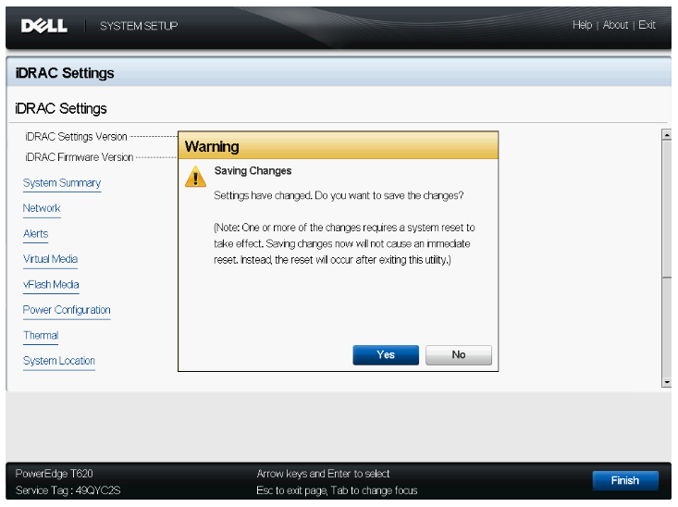Click the vertical scrollbar thumb

666,208
